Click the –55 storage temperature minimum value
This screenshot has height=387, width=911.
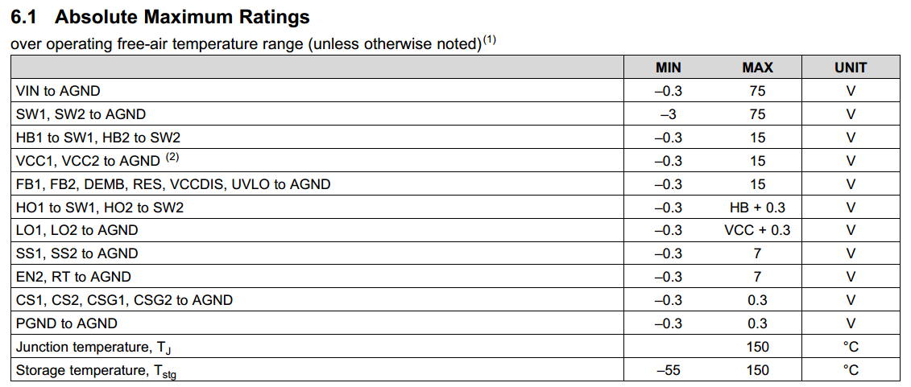click(669, 370)
